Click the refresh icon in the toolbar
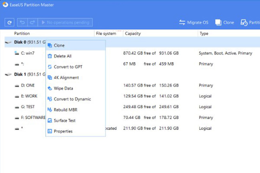The height and width of the screenshot is (173, 260). click(10, 22)
